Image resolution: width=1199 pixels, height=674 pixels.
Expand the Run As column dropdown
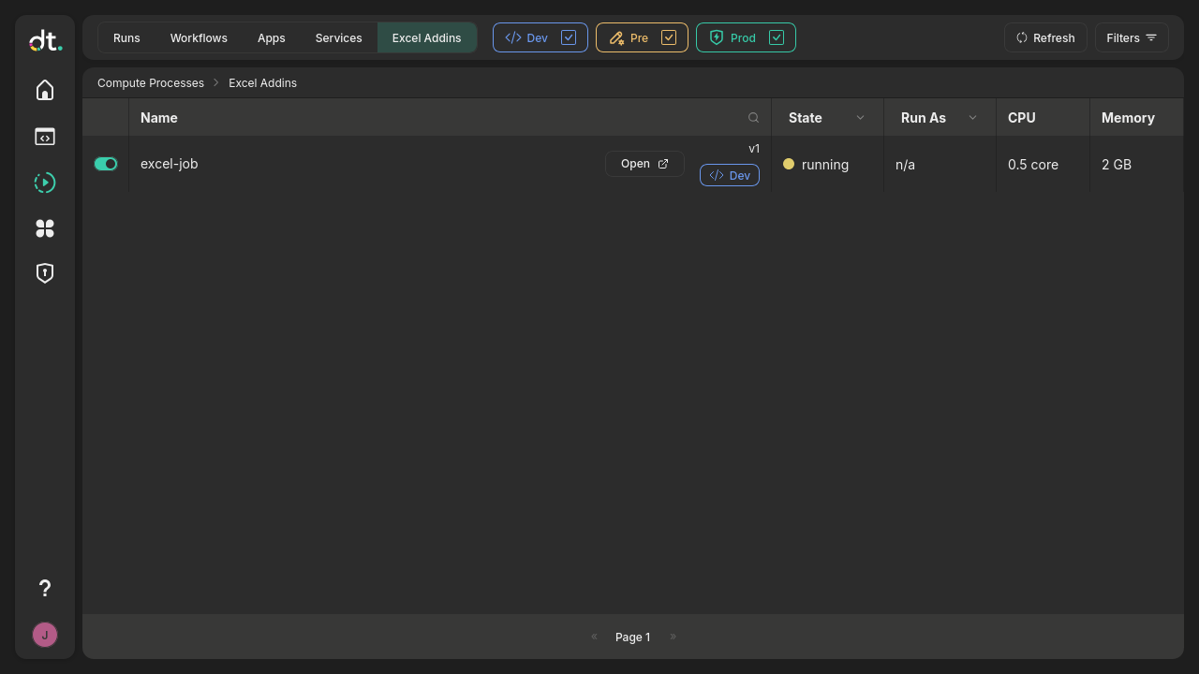coord(972,118)
